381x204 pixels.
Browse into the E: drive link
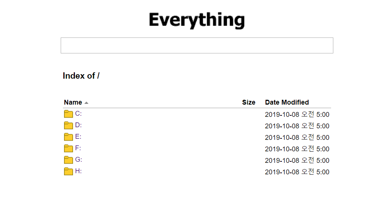click(x=78, y=136)
